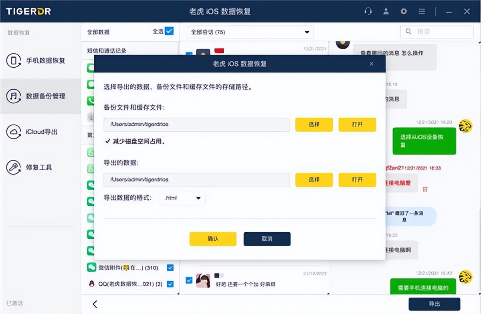The image size is (481, 314).
Task: Toggle the 减少磁盘空间占用 checkbox
Action: (107, 141)
